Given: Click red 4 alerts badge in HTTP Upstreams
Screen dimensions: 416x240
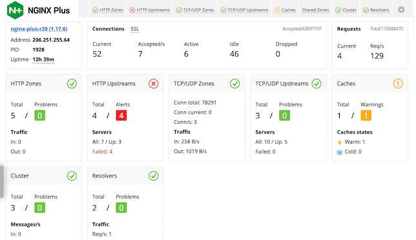Looking at the screenshot, I should (121, 115).
